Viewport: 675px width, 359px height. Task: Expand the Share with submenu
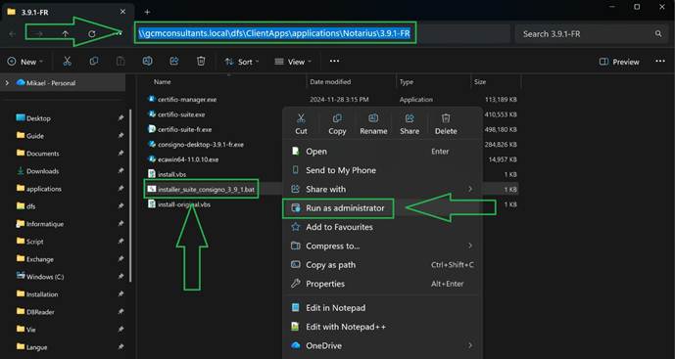[x=470, y=189]
